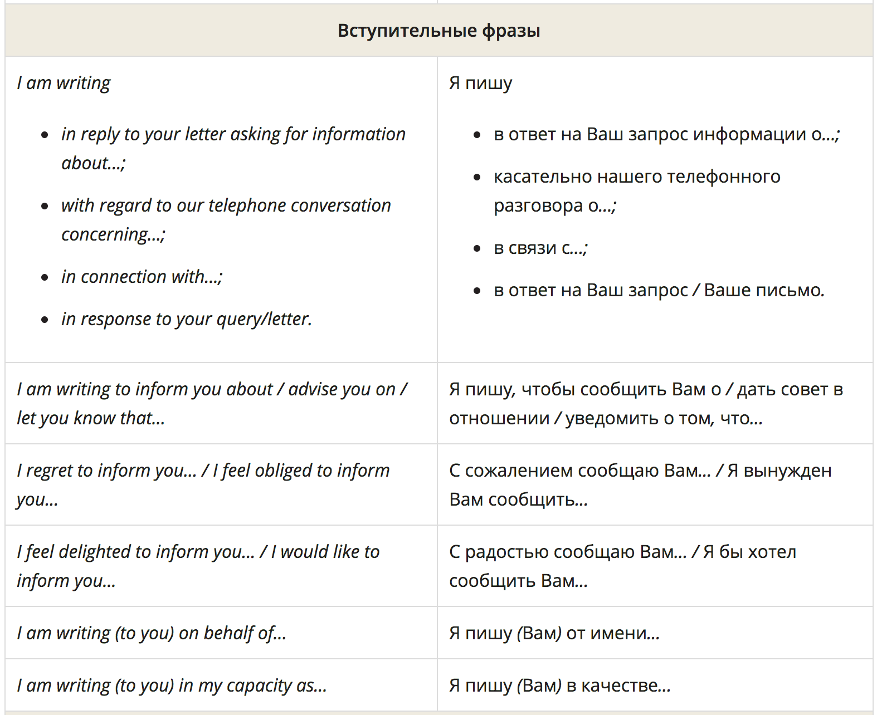
Task: Click "в ответ на Ваш запрос информации" bullet
Action: (x=666, y=134)
